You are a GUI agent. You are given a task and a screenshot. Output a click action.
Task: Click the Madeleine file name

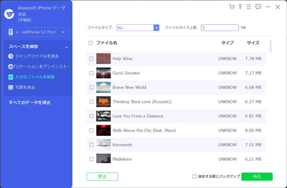pyautogui.click(x=122, y=159)
